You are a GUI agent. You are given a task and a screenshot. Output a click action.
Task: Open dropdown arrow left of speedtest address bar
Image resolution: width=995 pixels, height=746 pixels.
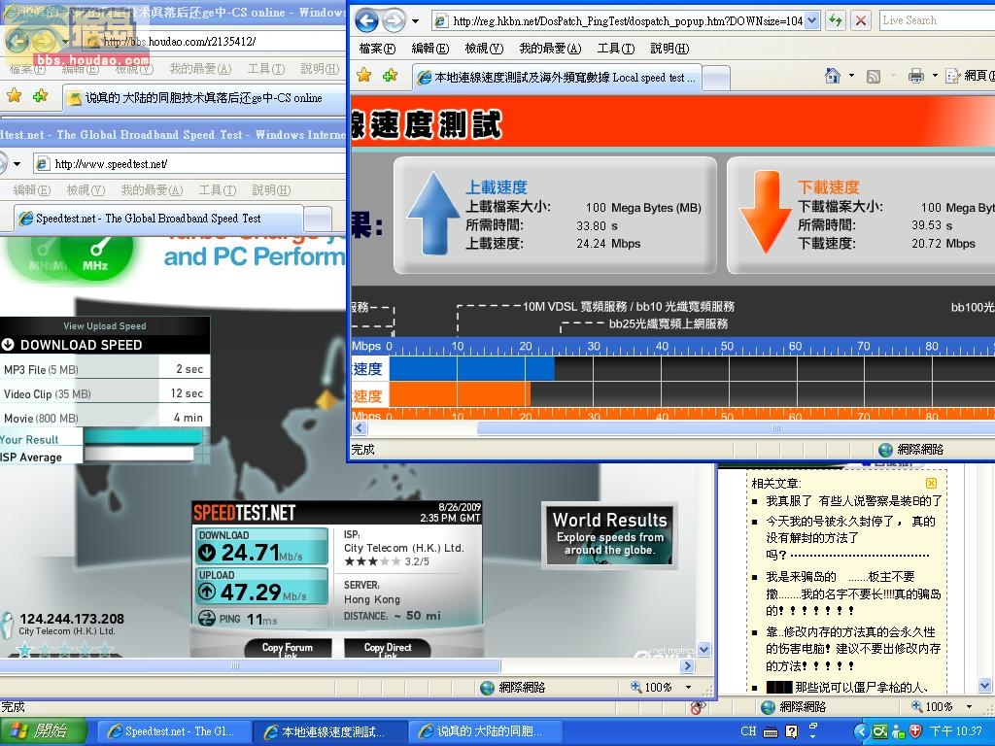pos(17,163)
